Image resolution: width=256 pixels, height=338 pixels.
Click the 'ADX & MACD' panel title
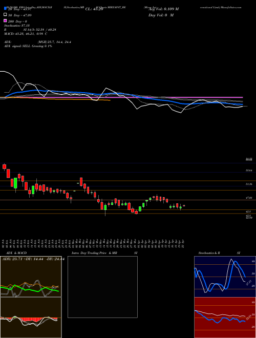tap(16, 253)
